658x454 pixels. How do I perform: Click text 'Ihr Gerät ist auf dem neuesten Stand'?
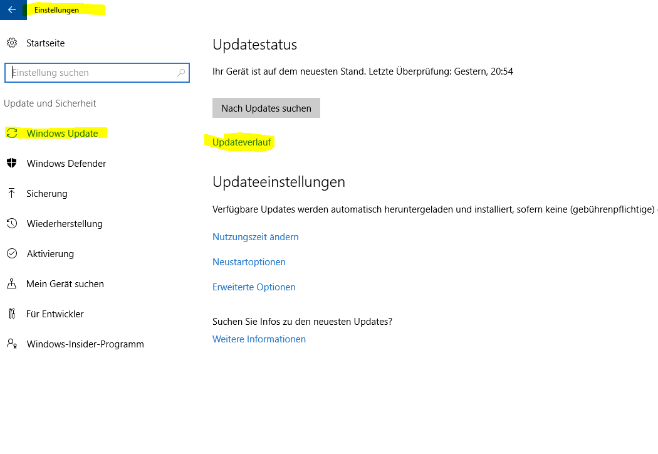[289, 71]
